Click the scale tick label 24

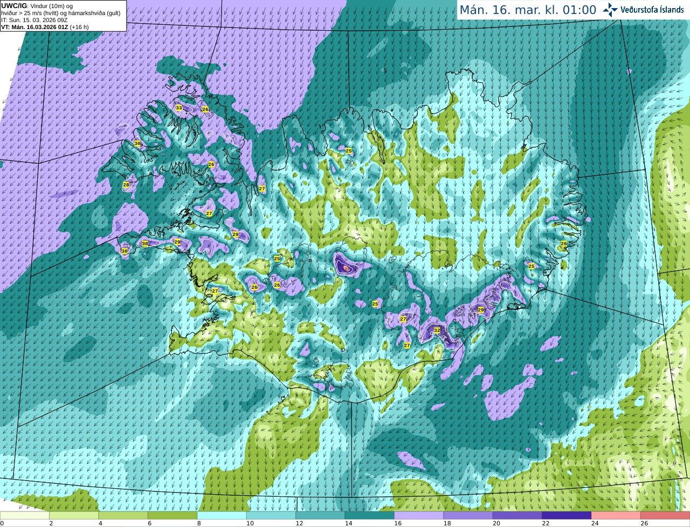click(x=595, y=523)
